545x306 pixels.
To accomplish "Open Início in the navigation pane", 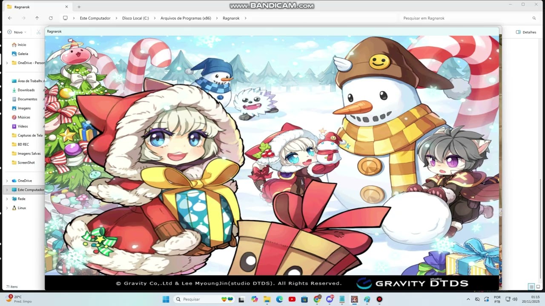I will pos(19,45).
